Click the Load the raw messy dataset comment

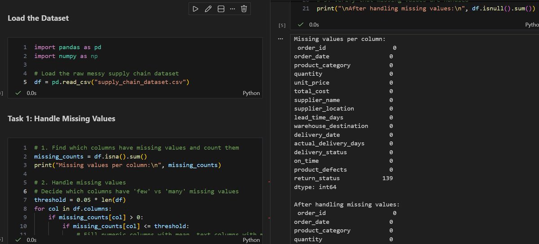(x=106, y=74)
